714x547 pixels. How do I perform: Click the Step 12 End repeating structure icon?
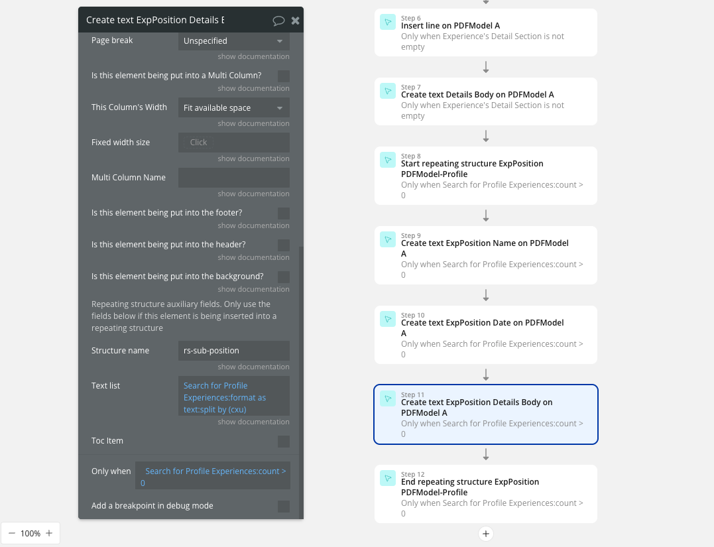pos(388,478)
